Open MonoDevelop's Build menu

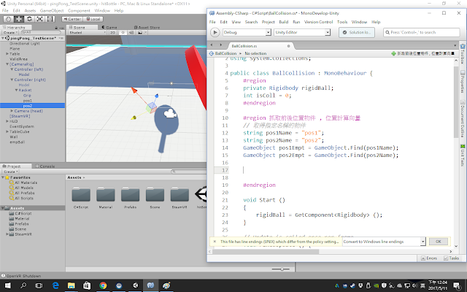(x=284, y=22)
